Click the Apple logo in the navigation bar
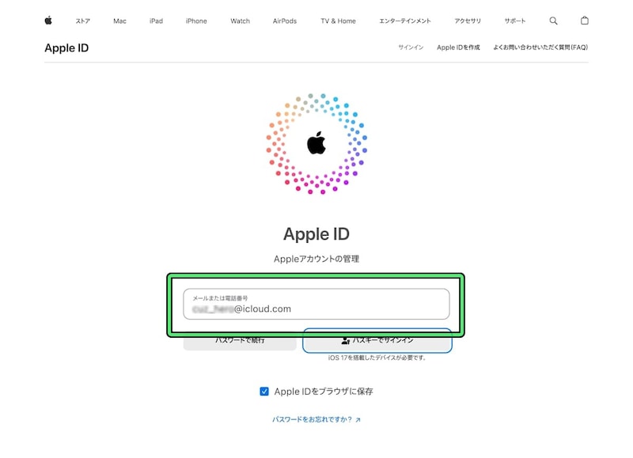 tap(48, 21)
